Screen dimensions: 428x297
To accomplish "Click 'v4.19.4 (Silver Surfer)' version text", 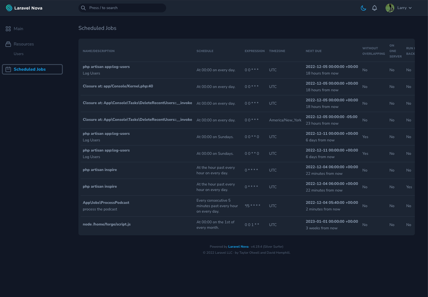I will pos(267,247).
